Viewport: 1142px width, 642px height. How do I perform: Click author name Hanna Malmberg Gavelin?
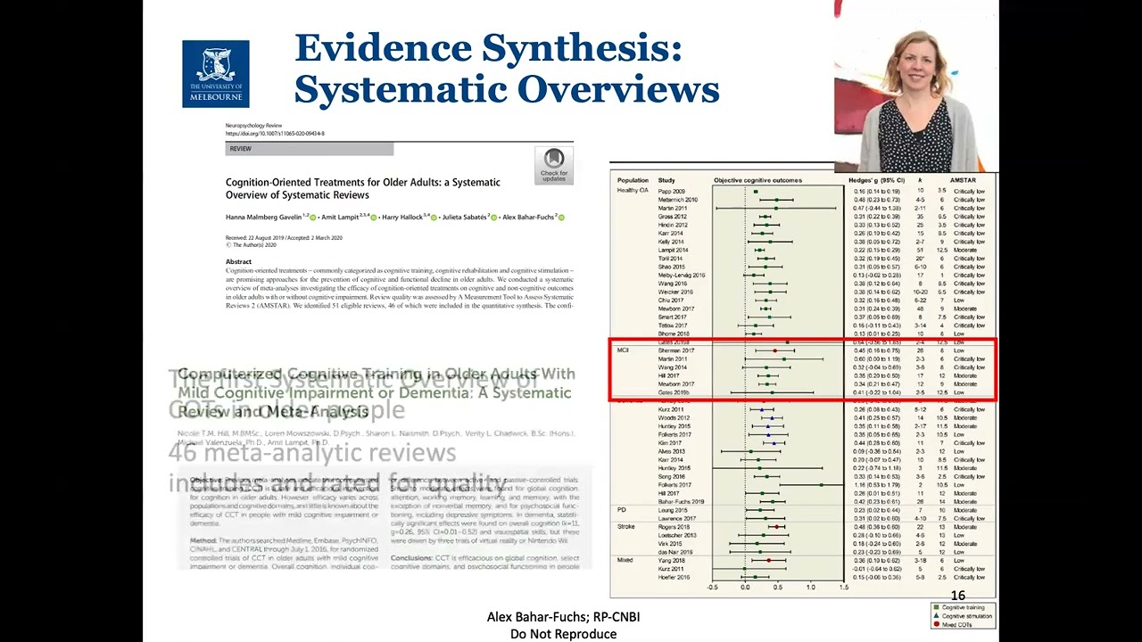pyautogui.click(x=263, y=218)
